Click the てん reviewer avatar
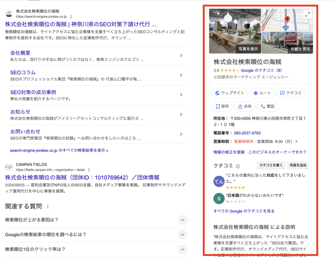This screenshot has height=258, width=335. coord(219,181)
